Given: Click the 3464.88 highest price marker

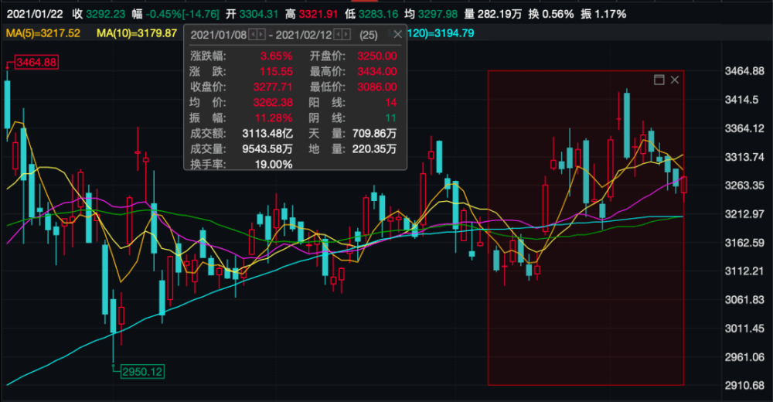Looking at the screenshot, I should click(x=34, y=63).
